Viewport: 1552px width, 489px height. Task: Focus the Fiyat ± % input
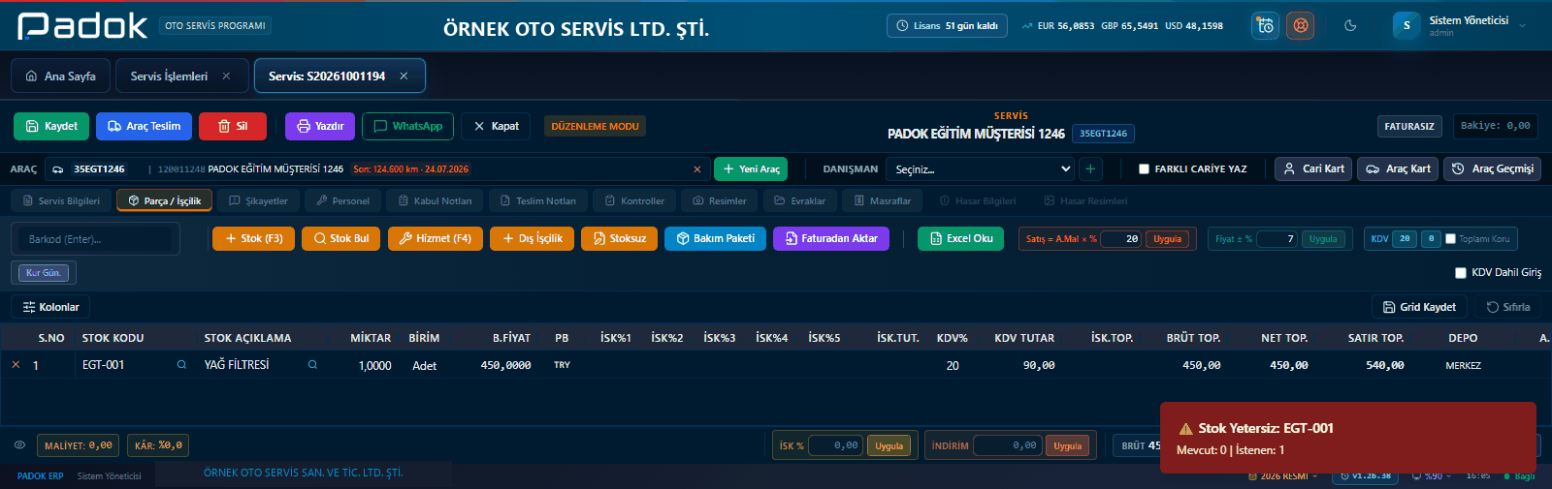(x=1277, y=239)
